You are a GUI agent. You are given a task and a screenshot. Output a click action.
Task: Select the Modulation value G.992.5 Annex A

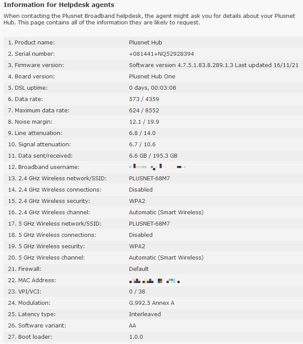[152, 303]
